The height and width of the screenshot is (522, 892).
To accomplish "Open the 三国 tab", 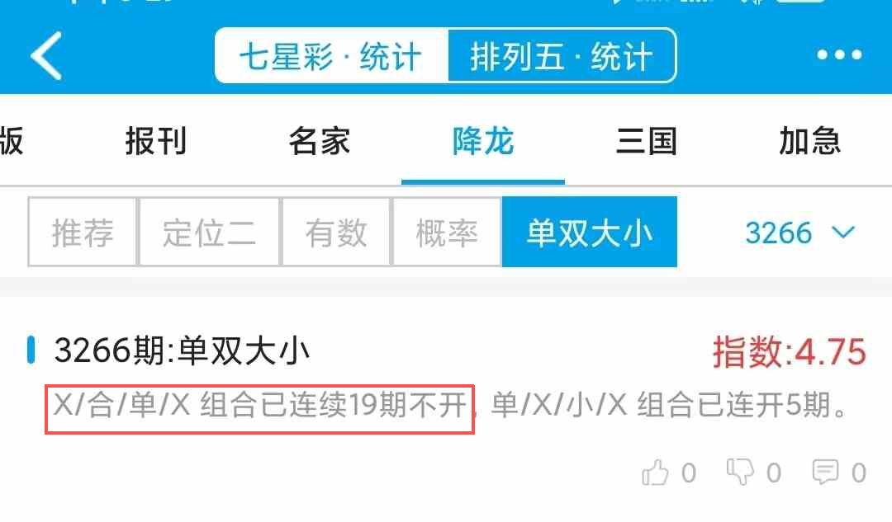I will (647, 141).
